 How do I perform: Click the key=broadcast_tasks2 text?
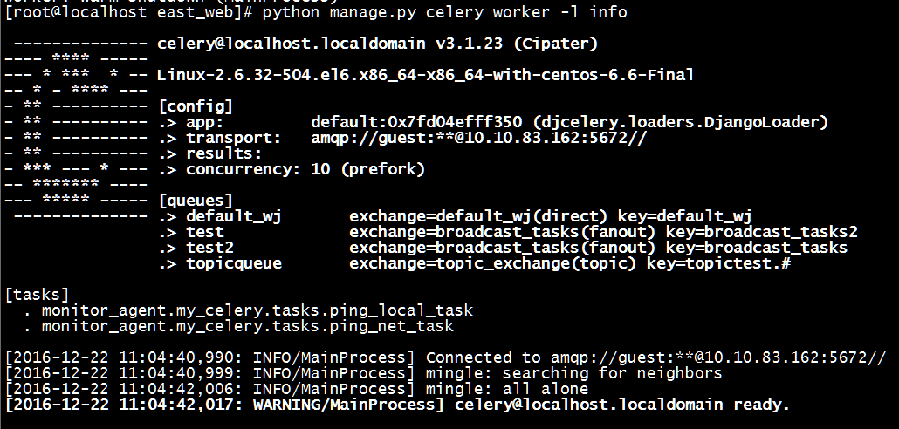[x=762, y=232]
